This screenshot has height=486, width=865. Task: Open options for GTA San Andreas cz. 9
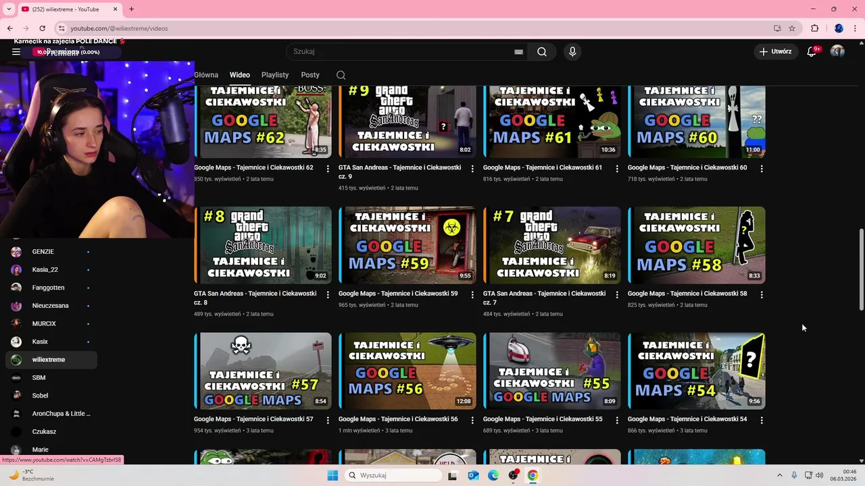point(472,169)
